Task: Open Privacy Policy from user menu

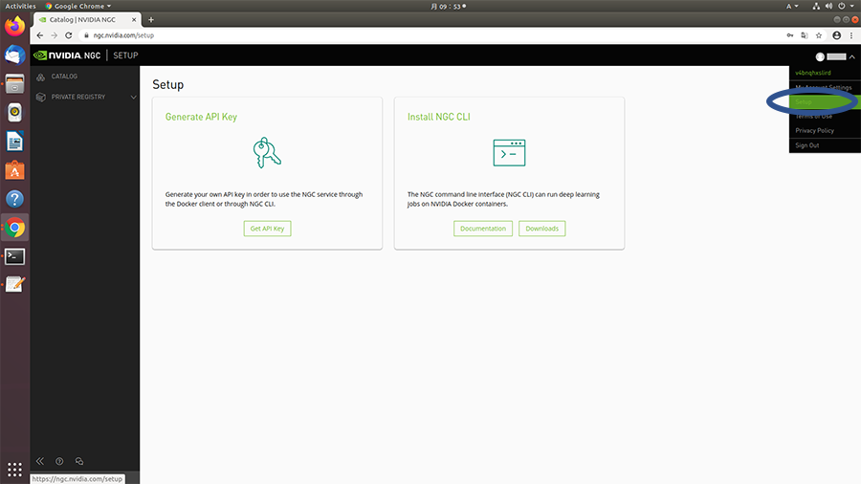Action: (814, 131)
